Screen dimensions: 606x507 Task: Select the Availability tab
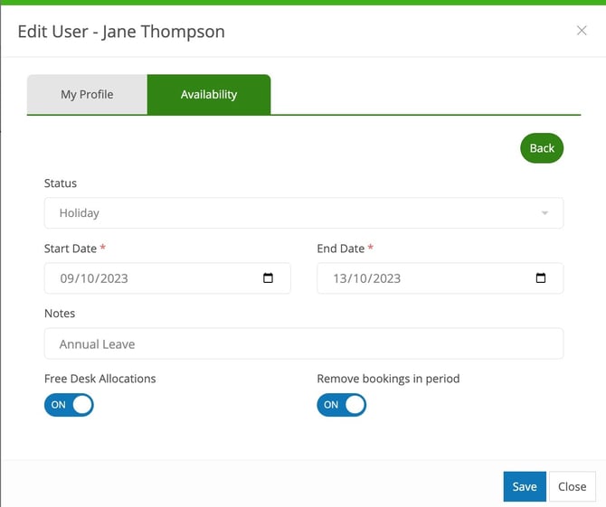(208, 94)
